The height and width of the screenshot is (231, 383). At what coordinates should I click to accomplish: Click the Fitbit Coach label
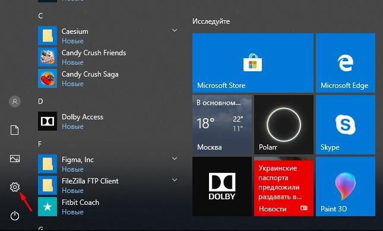[80, 202]
